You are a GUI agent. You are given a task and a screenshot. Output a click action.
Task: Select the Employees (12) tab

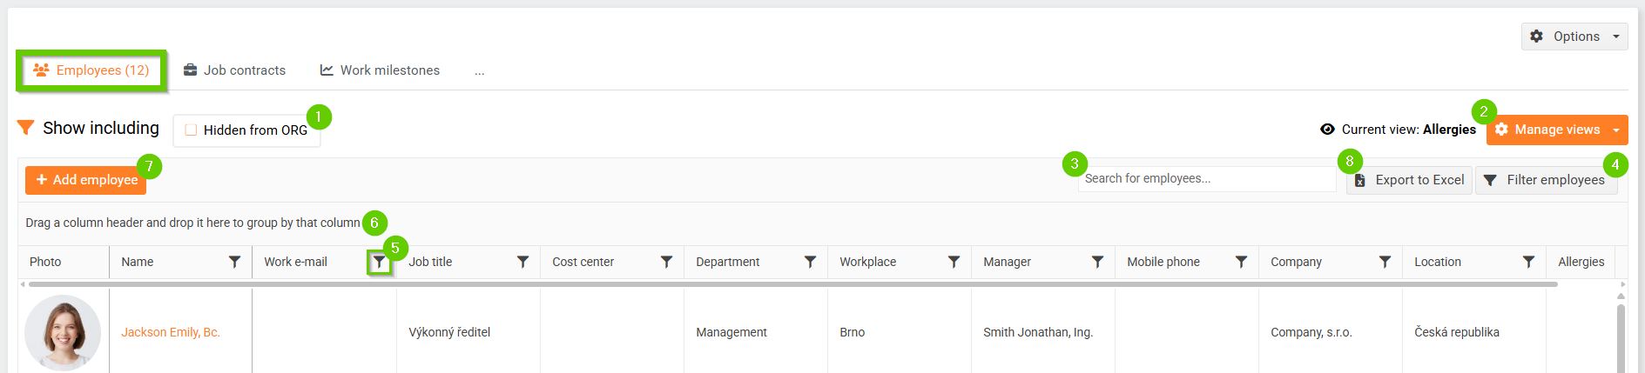[91, 70]
